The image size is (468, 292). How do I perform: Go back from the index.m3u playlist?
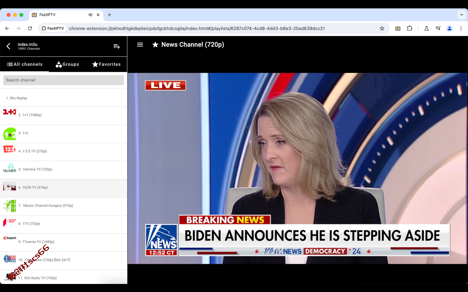[8, 46]
